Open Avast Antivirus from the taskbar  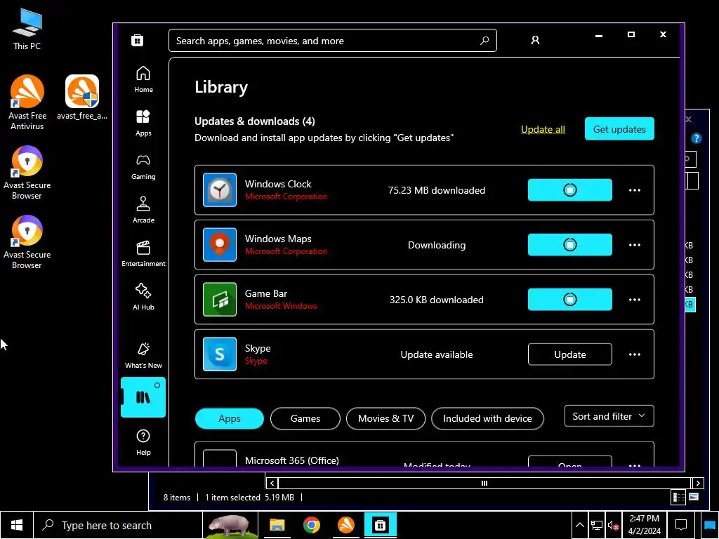click(x=345, y=525)
